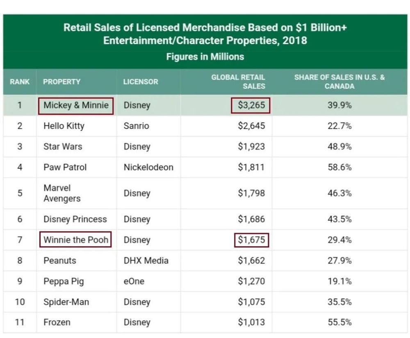Click the Hello Kitty property cell
Screen dimensions: 410x338
pos(64,126)
